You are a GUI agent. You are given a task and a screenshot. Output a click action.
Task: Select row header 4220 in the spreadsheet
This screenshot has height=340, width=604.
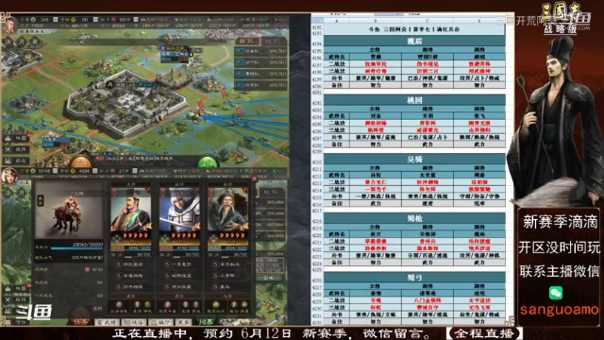[317, 235]
